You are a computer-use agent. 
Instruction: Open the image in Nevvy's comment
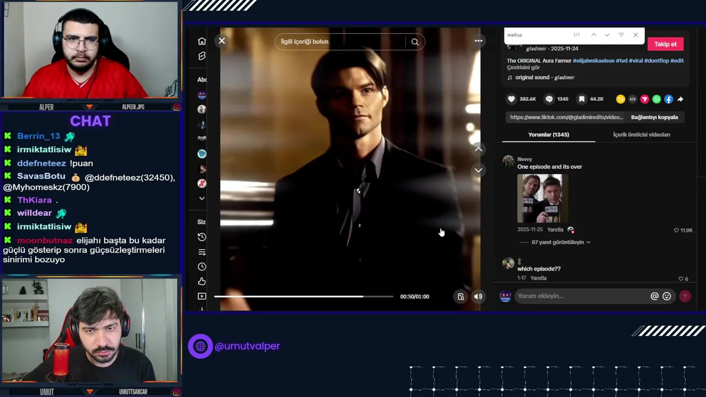[x=543, y=198]
